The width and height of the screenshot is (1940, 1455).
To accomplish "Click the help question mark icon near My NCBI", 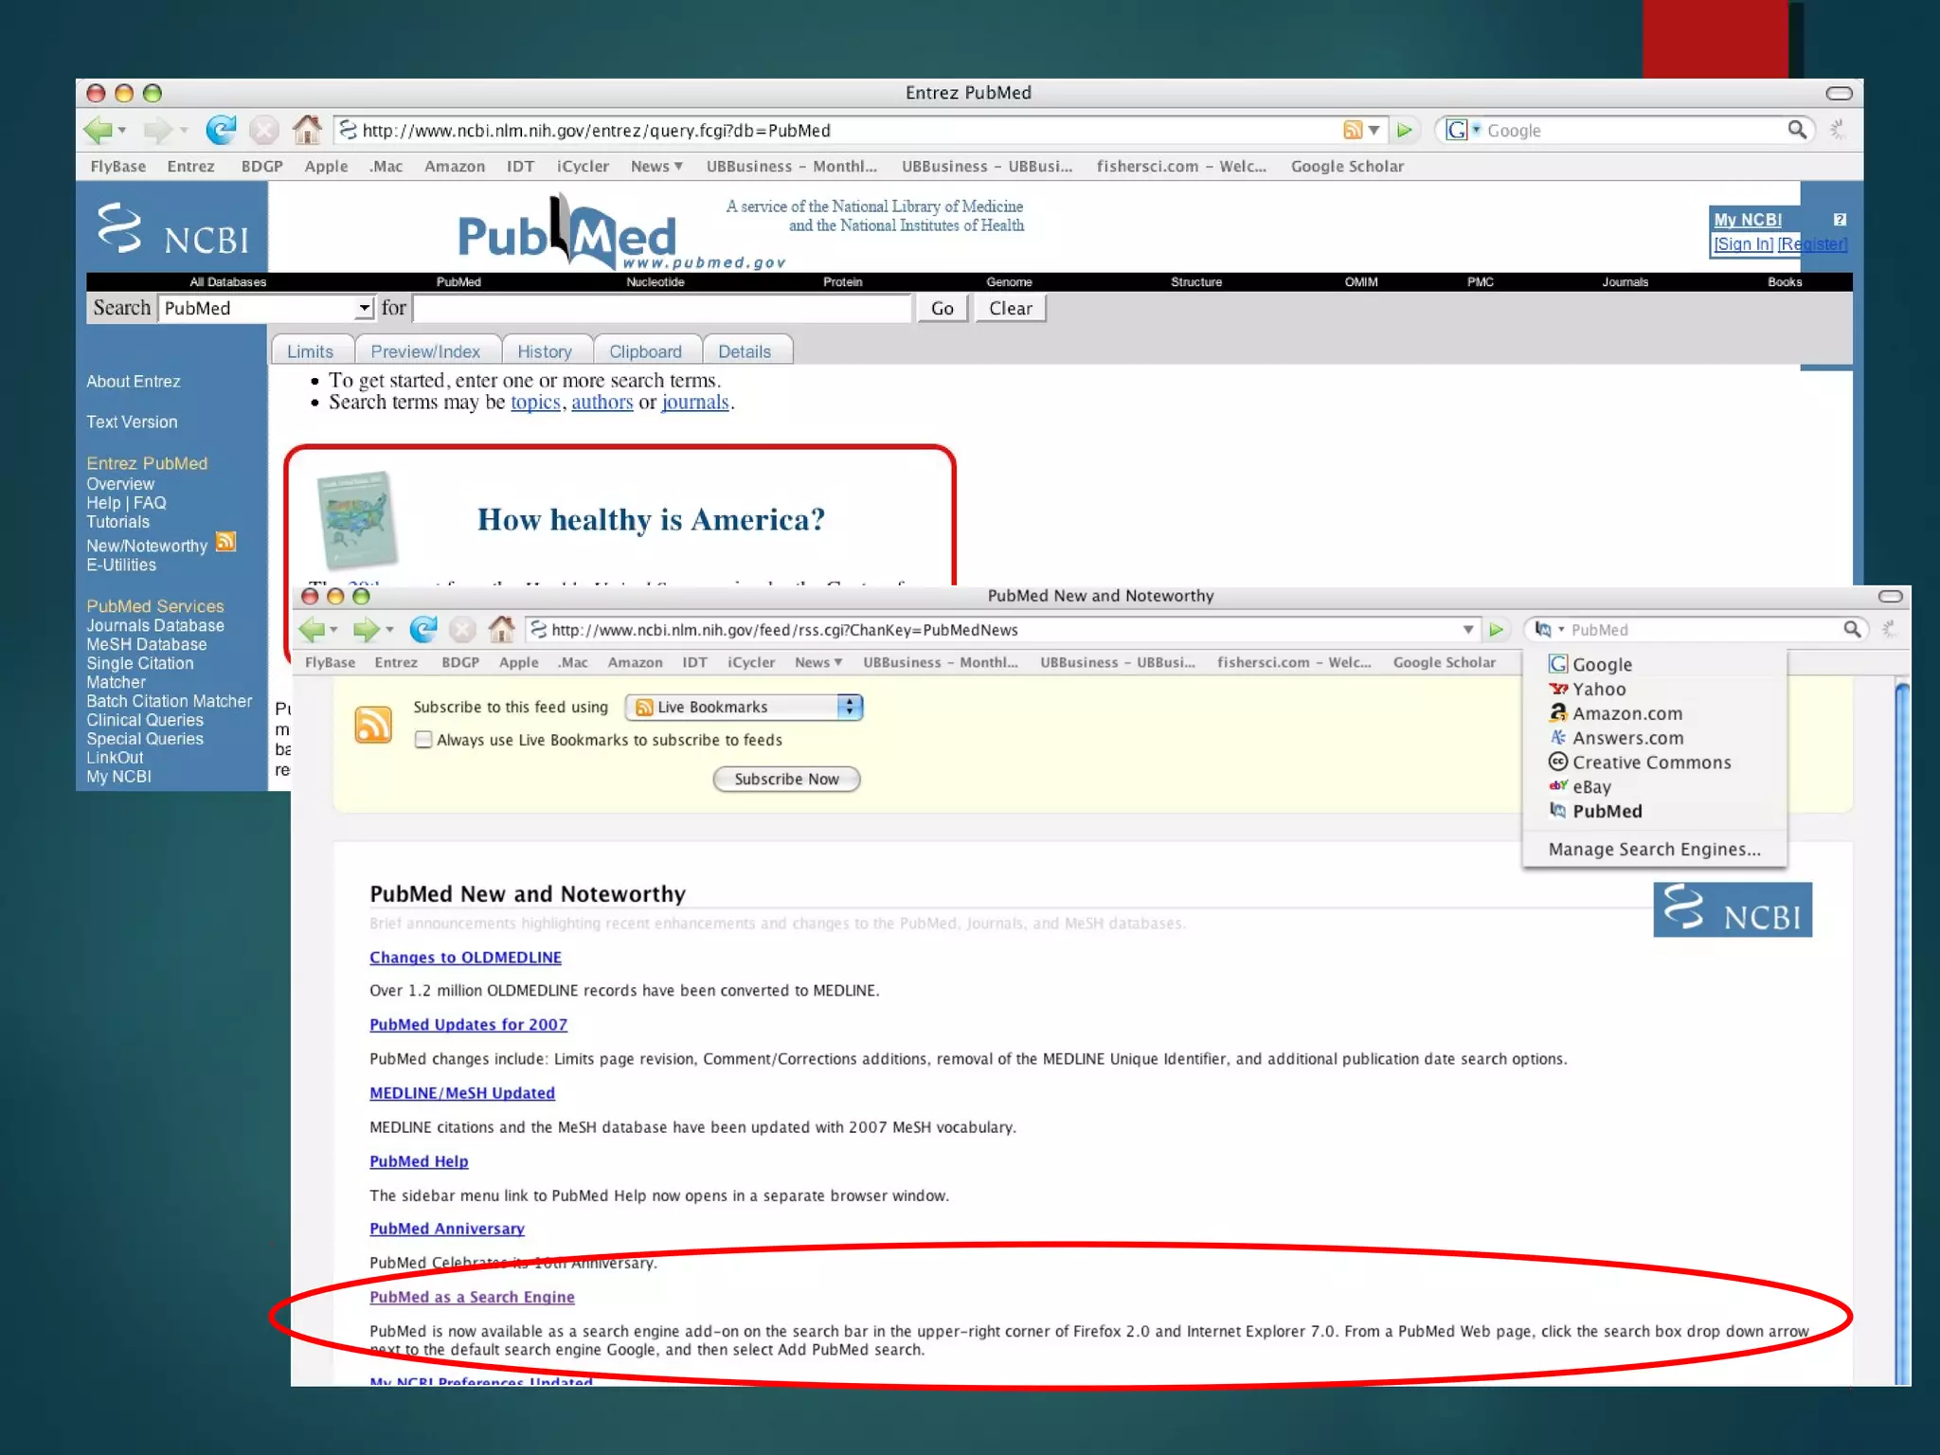I will (x=1839, y=220).
